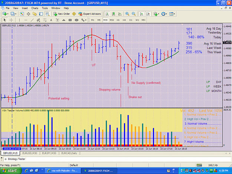
Task: Open the View menu
Action: click(16, 8)
